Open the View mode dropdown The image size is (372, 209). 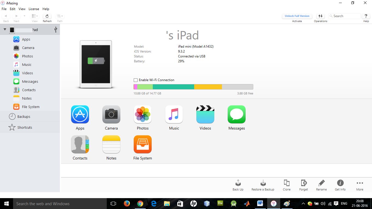35,16
